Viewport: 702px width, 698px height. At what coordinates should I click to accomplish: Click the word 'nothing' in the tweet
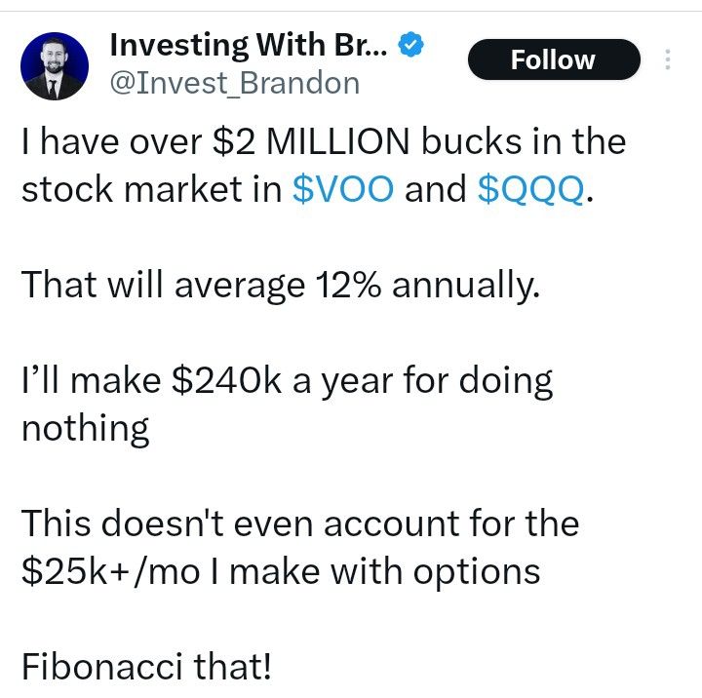tap(85, 429)
